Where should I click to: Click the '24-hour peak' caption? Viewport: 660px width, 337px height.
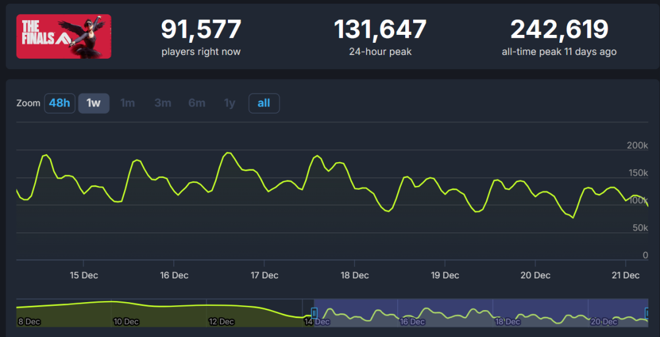(381, 52)
